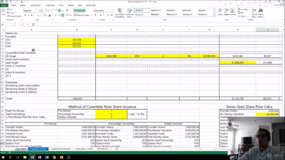Open the borders dropdown arrow
The image size is (285, 160).
pos(41,15)
